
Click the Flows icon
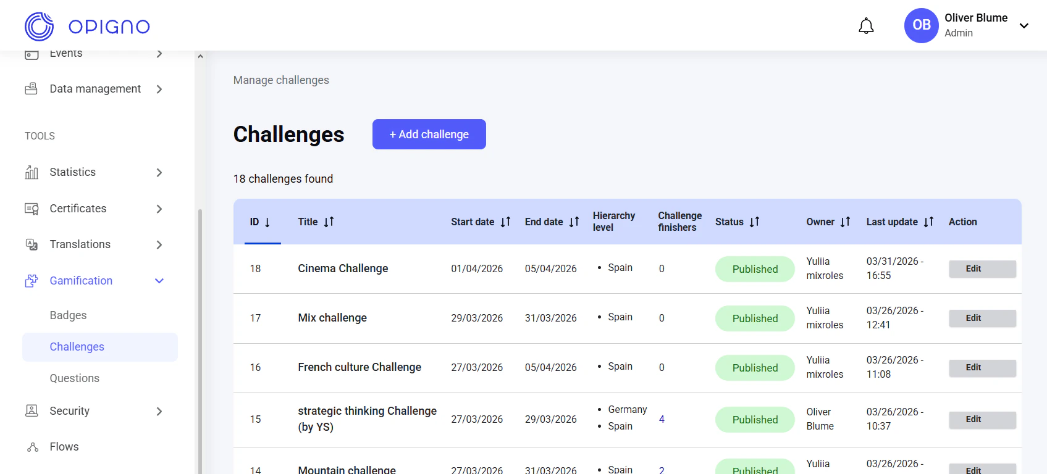click(33, 447)
